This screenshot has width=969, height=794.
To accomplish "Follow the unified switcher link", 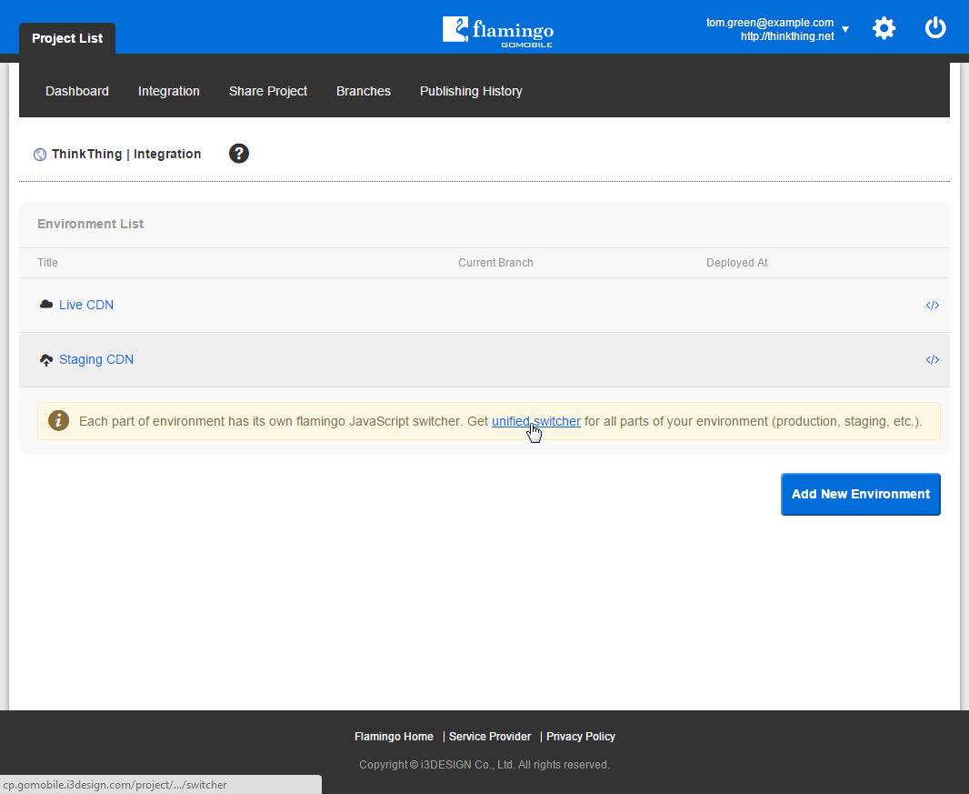I will pyautogui.click(x=535, y=421).
